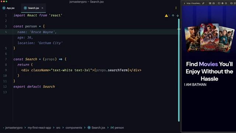The width and height of the screenshot is (236, 133).
Task: Click the window frame icon in preview toolbar
Action: 219,3
